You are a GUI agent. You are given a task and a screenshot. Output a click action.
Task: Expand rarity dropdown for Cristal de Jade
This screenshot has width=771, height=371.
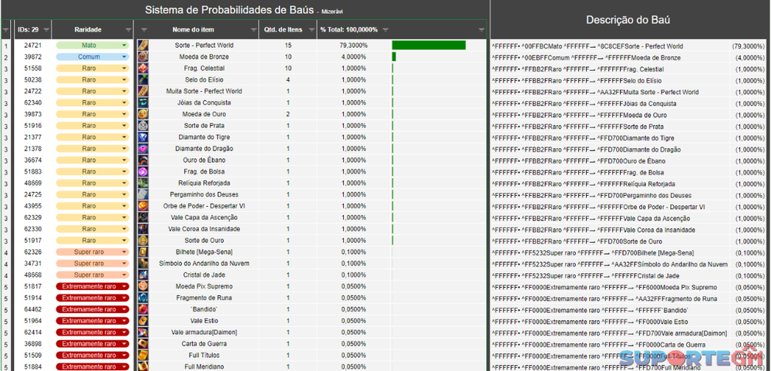(124, 275)
